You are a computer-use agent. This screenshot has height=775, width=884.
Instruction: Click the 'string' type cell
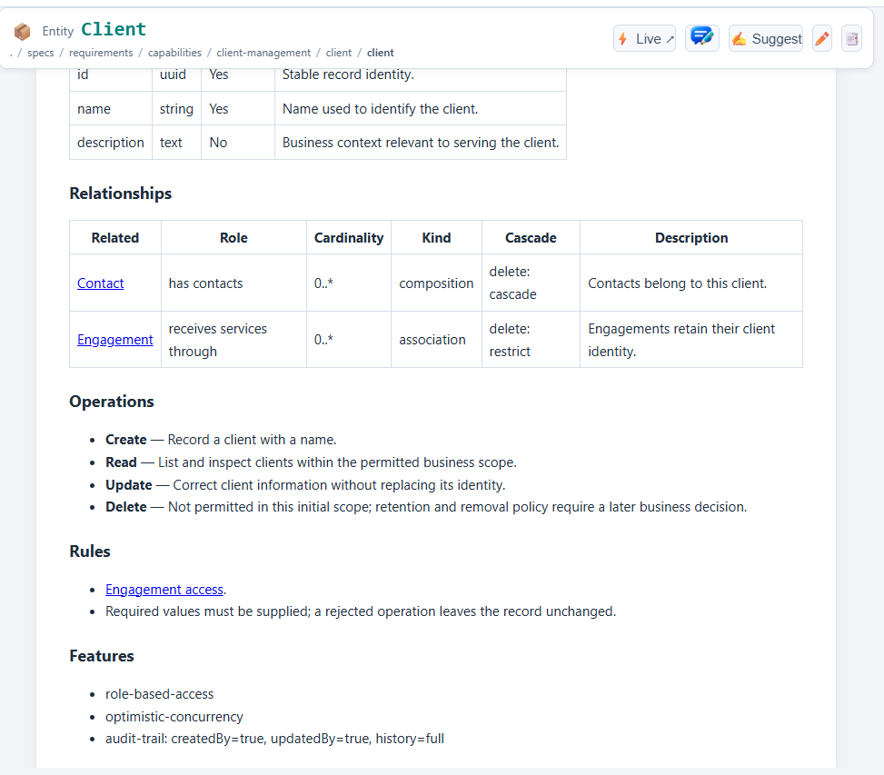176,109
